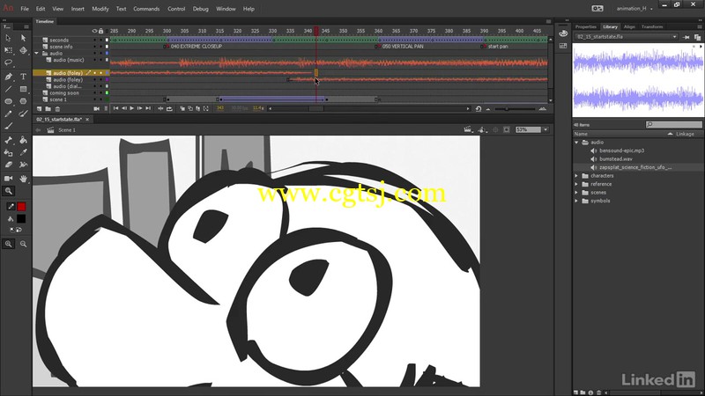Click the New Library Panel icon
This screenshot has height=396, width=705.
click(697, 37)
